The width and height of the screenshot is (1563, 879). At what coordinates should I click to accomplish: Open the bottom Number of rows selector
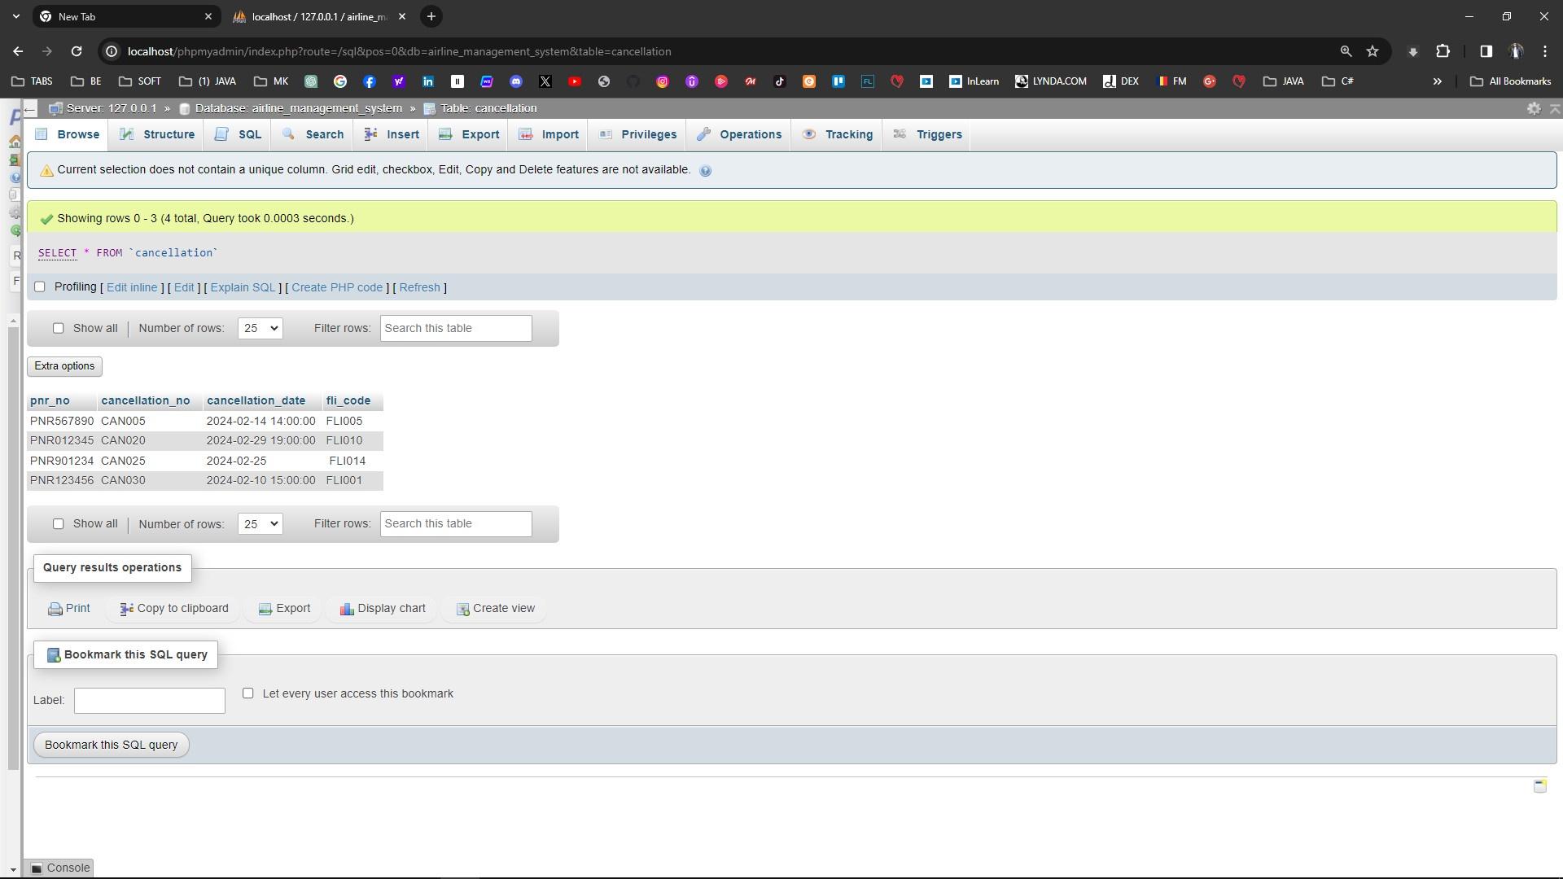pos(259,523)
